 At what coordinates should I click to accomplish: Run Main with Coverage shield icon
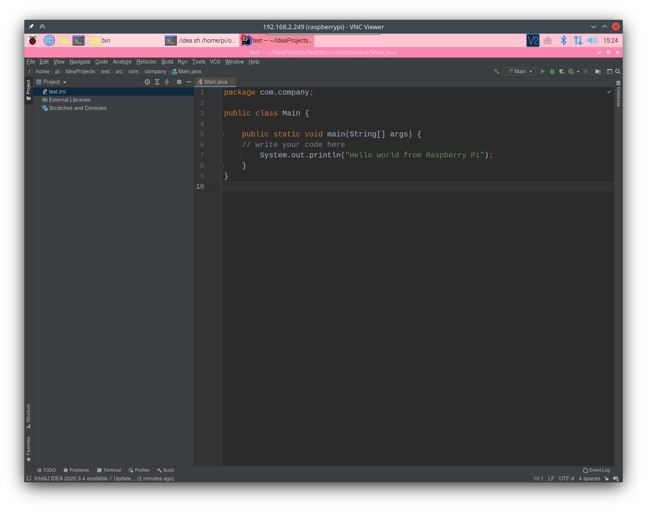tap(562, 71)
